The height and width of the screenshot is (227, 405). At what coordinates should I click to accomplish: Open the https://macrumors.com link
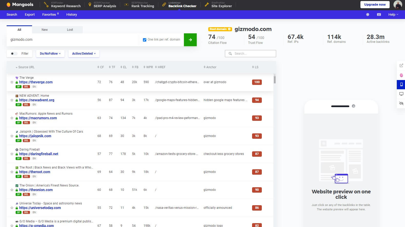(38, 118)
